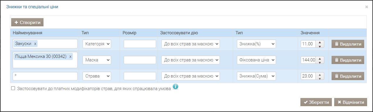Viewport: 373px width, 112px height.
Task: Enable applying to paid dish modifiers checkbox
Action: point(13,88)
